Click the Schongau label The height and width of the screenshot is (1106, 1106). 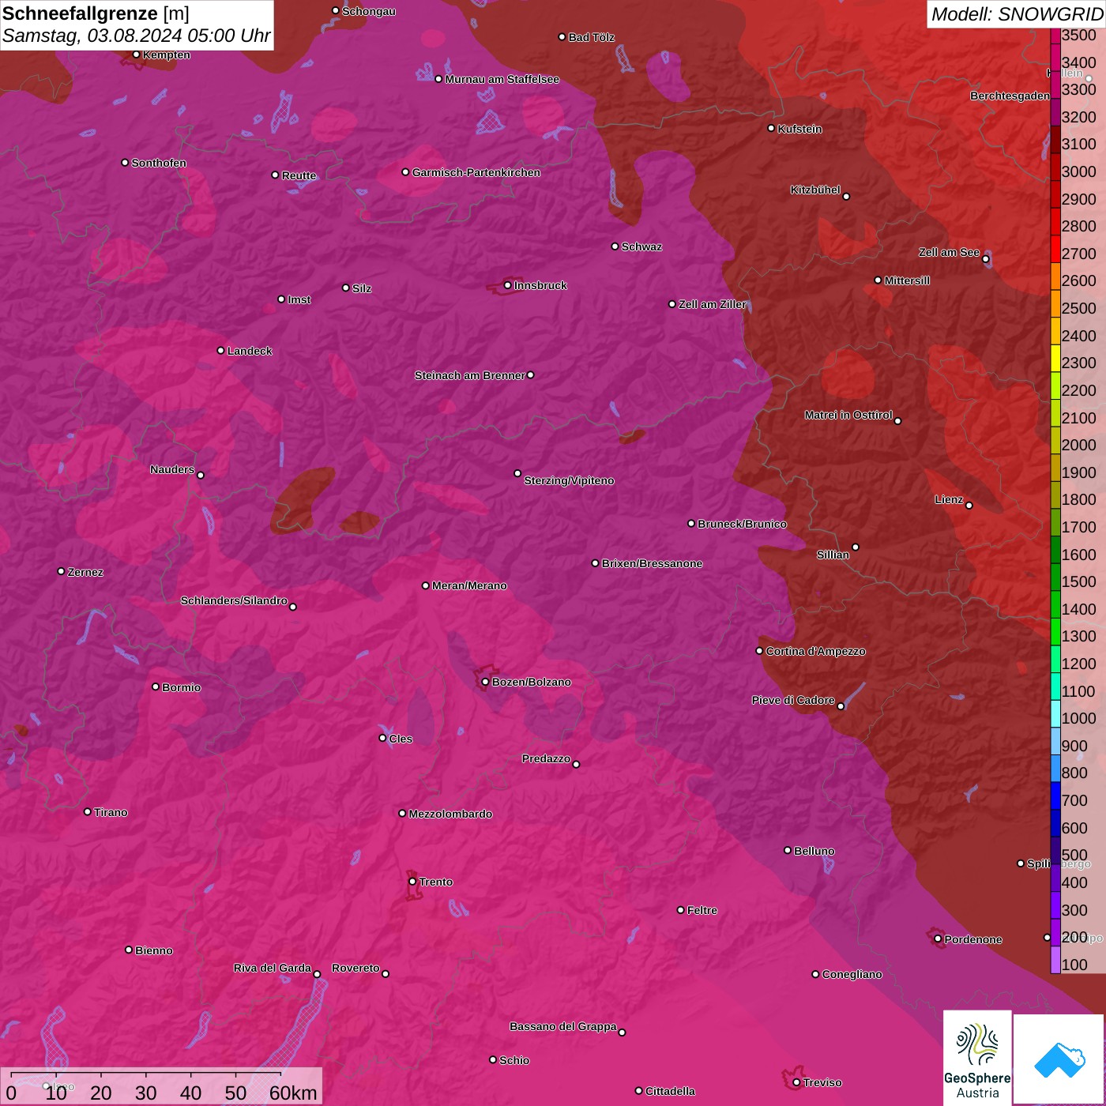pos(368,11)
